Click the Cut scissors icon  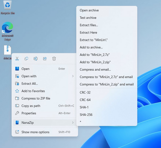[x=17, y=59]
